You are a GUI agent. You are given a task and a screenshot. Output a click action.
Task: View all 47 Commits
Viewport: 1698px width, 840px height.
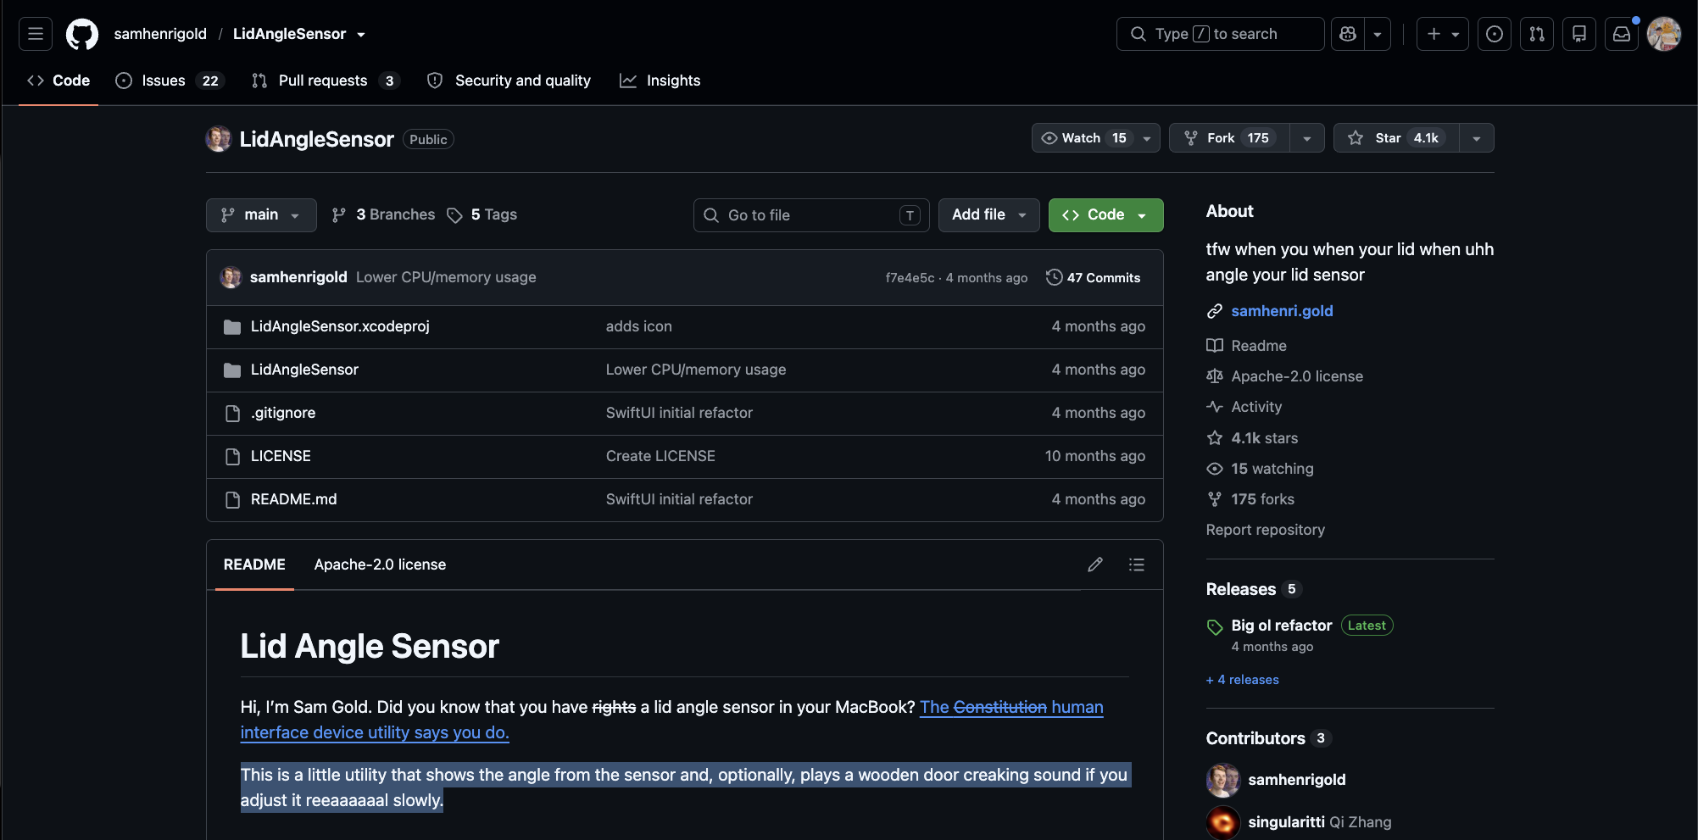[x=1094, y=277]
